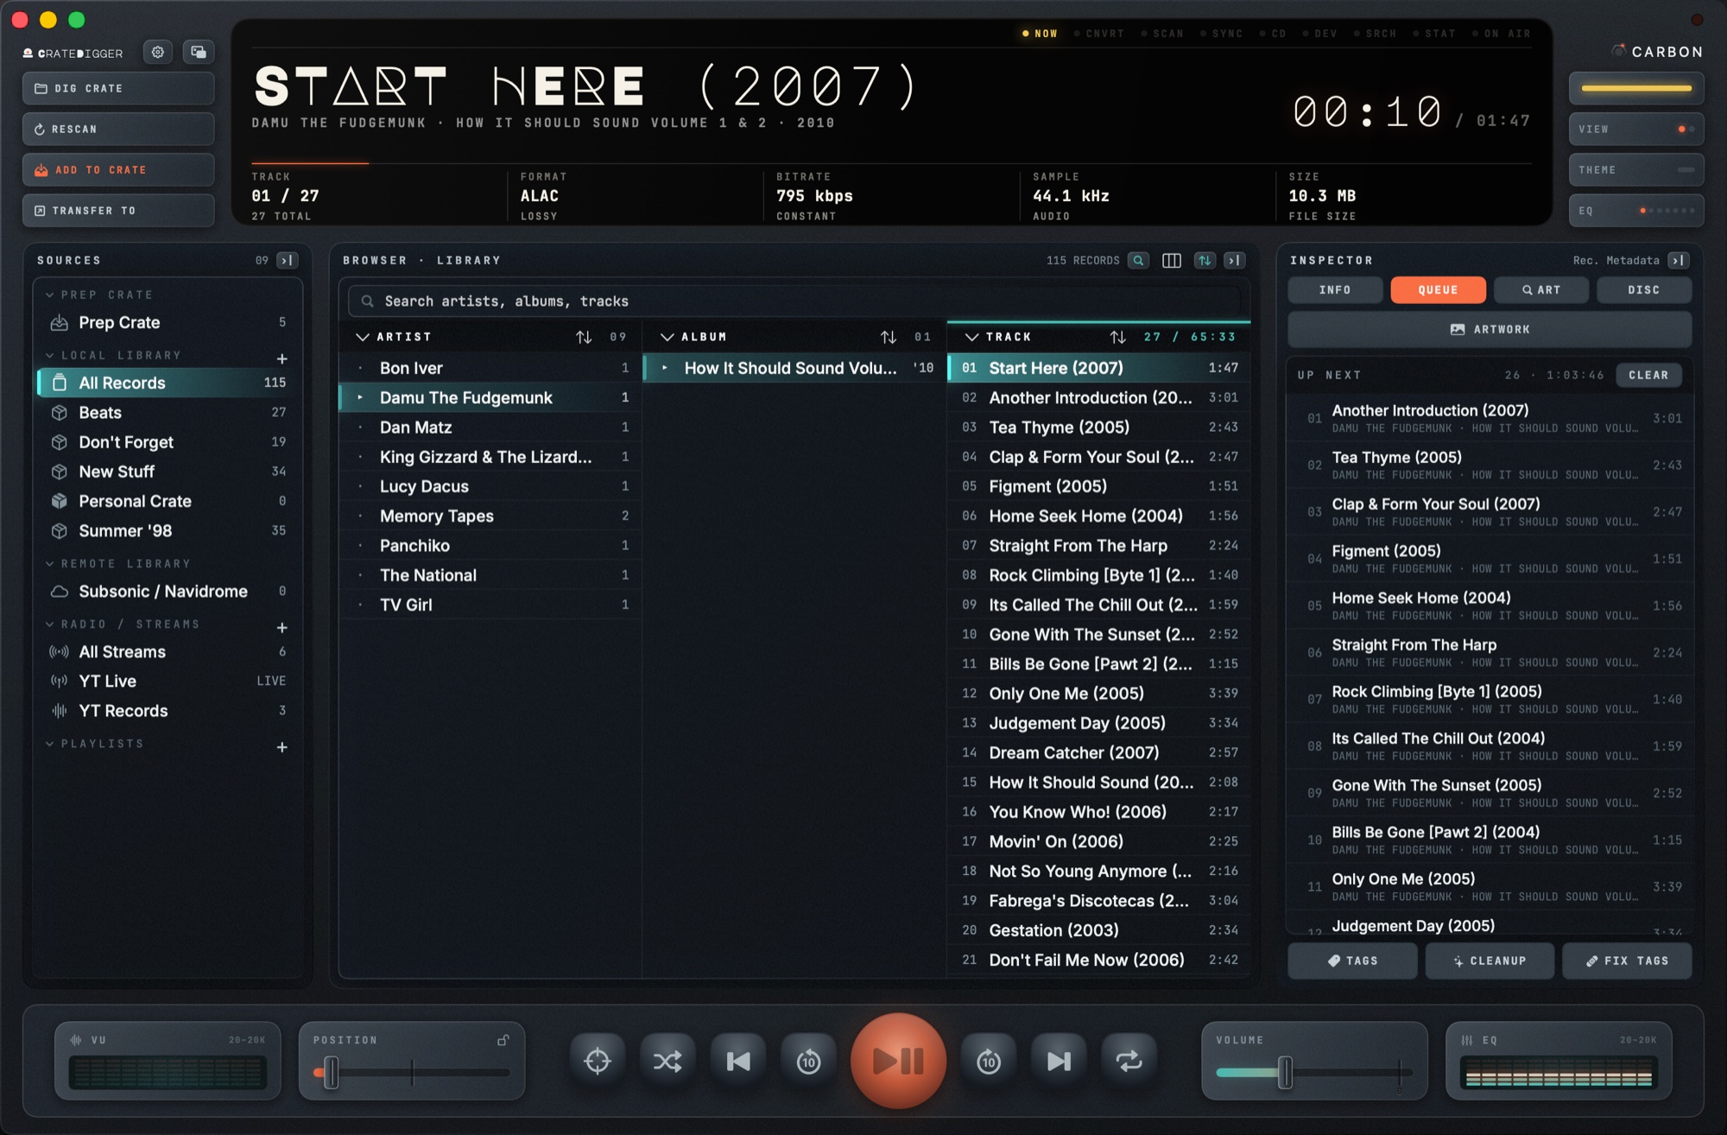Image resolution: width=1727 pixels, height=1135 pixels.
Task: Add a new playlist with plus icon
Action: point(282,748)
